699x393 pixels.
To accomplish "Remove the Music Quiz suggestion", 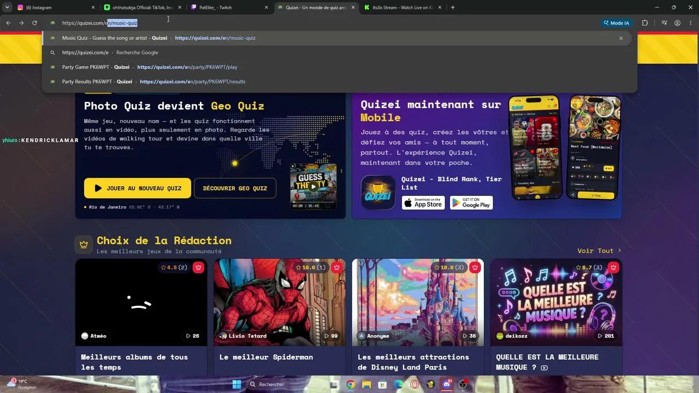I will (621, 38).
